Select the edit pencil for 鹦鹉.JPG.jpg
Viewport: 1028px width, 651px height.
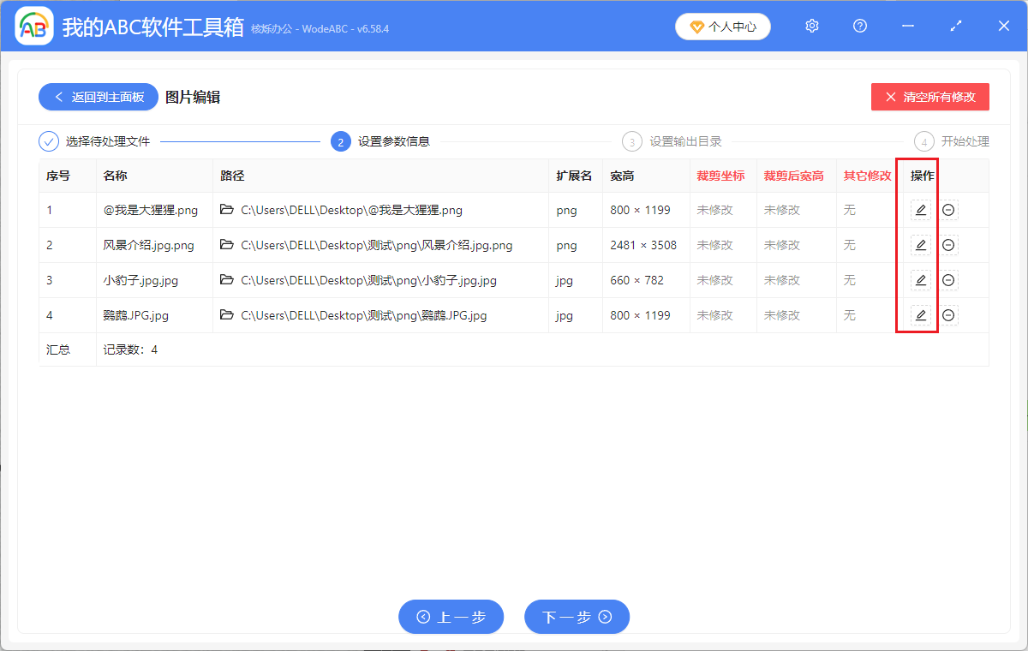(x=920, y=314)
